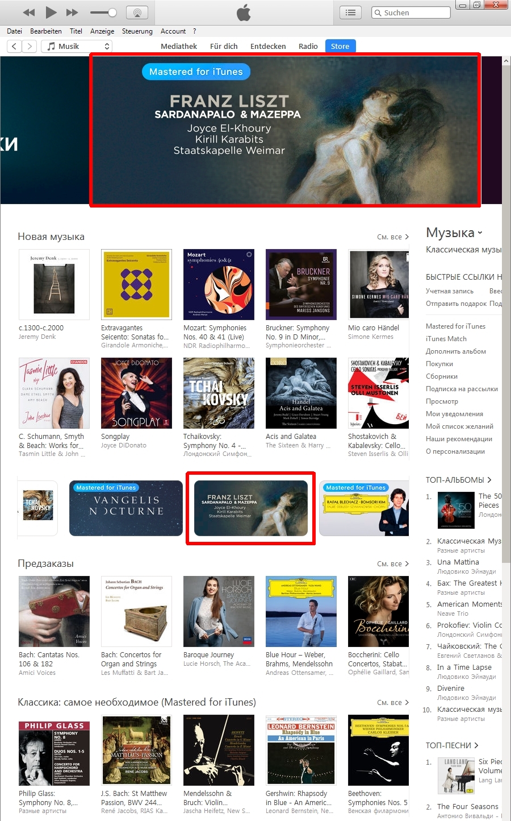Open the iTunes Match quick link
Screen dimensions: 511x821
446,339
